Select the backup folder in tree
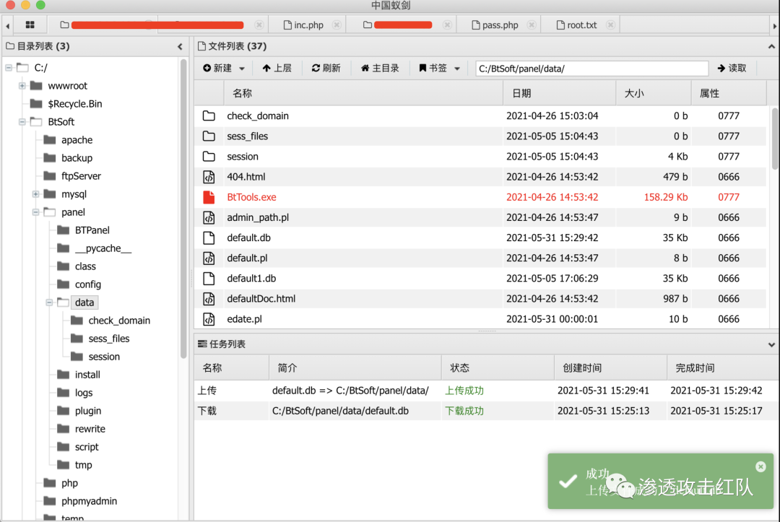 [77, 158]
